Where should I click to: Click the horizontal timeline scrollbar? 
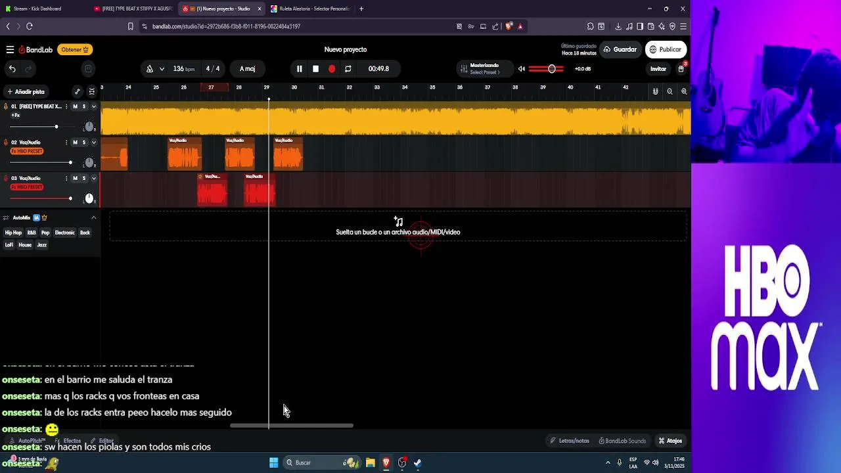click(x=292, y=426)
